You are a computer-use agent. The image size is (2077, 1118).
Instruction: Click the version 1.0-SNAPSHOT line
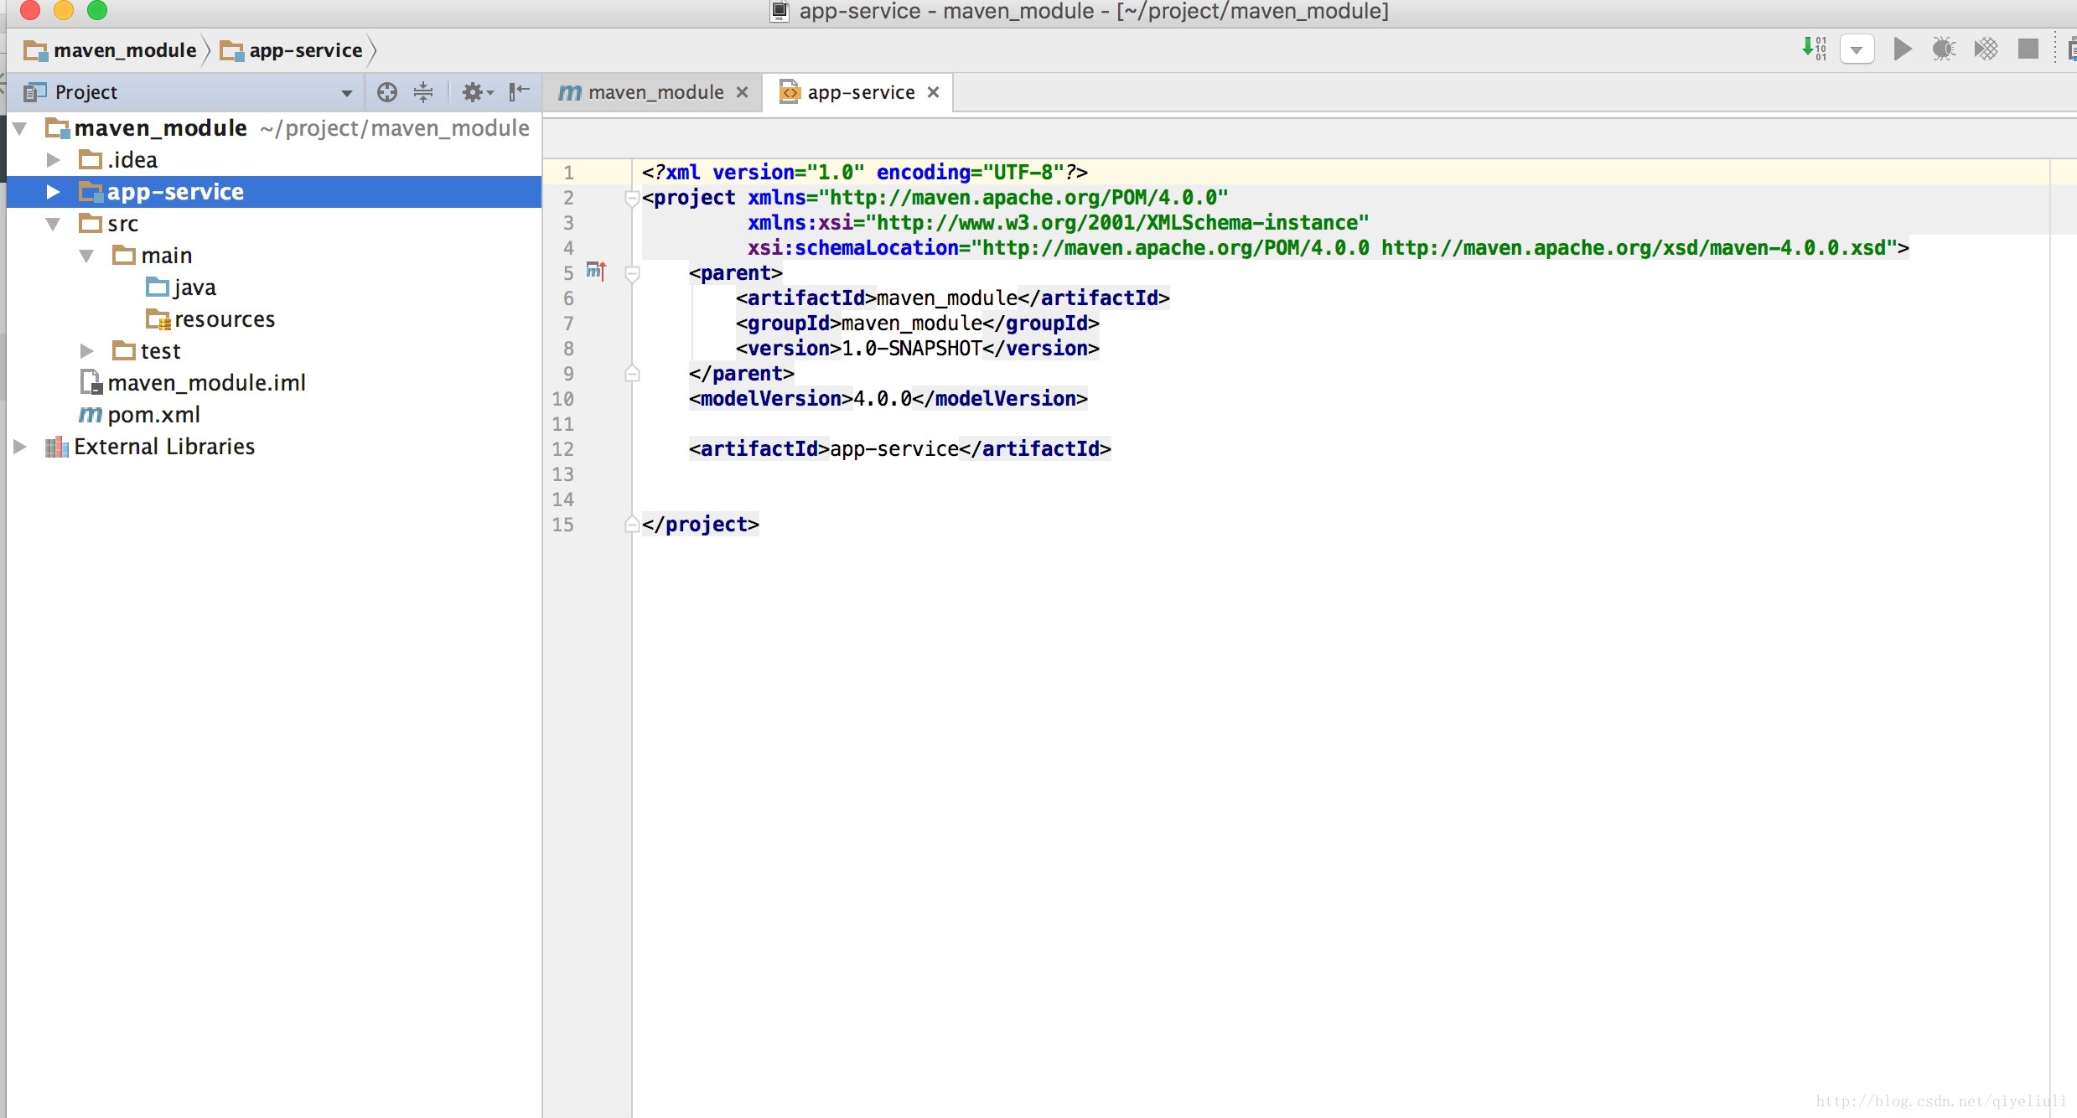[918, 349]
